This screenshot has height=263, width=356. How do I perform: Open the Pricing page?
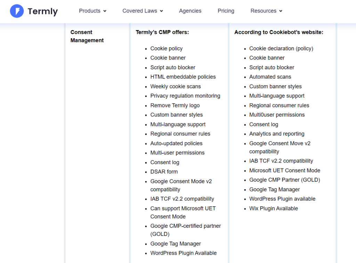coord(226,11)
